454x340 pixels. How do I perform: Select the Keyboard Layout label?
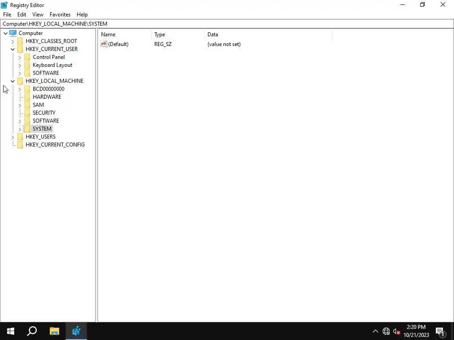tap(52, 65)
